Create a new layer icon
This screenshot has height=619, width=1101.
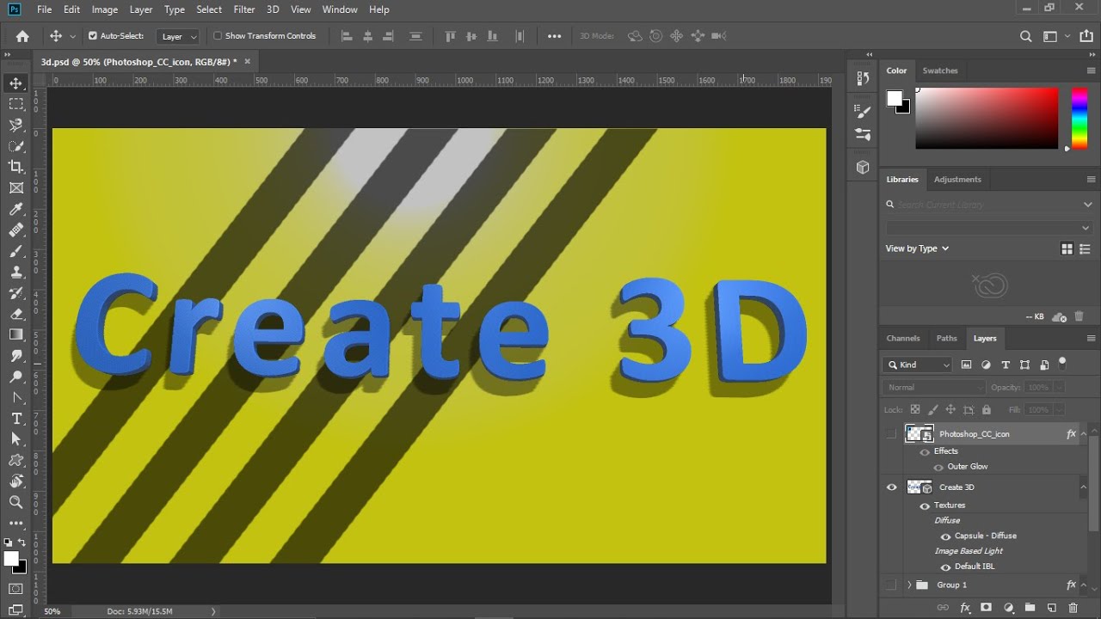[x=1051, y=608]
